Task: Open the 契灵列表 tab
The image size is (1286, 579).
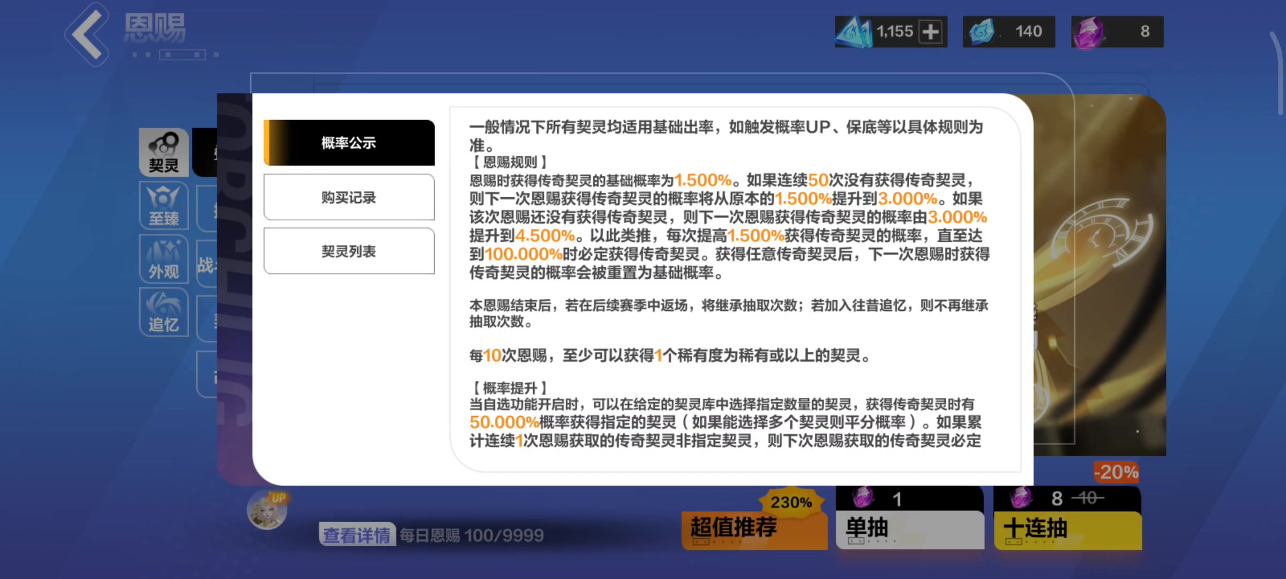Action: point(349,251)
